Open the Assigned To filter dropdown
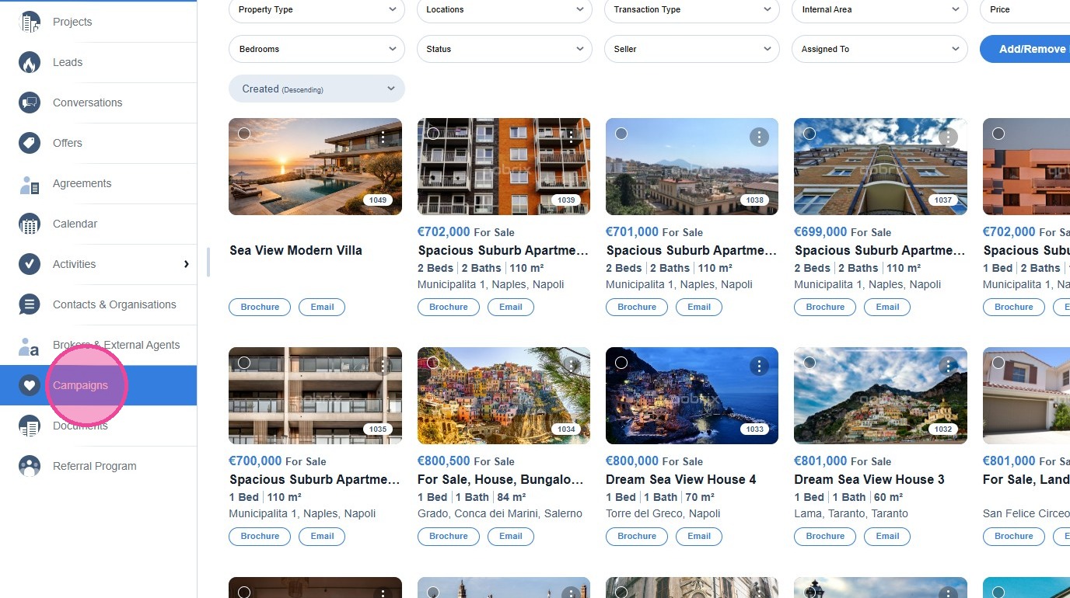The image size is (1070, 598). click(x=879, y=49)
